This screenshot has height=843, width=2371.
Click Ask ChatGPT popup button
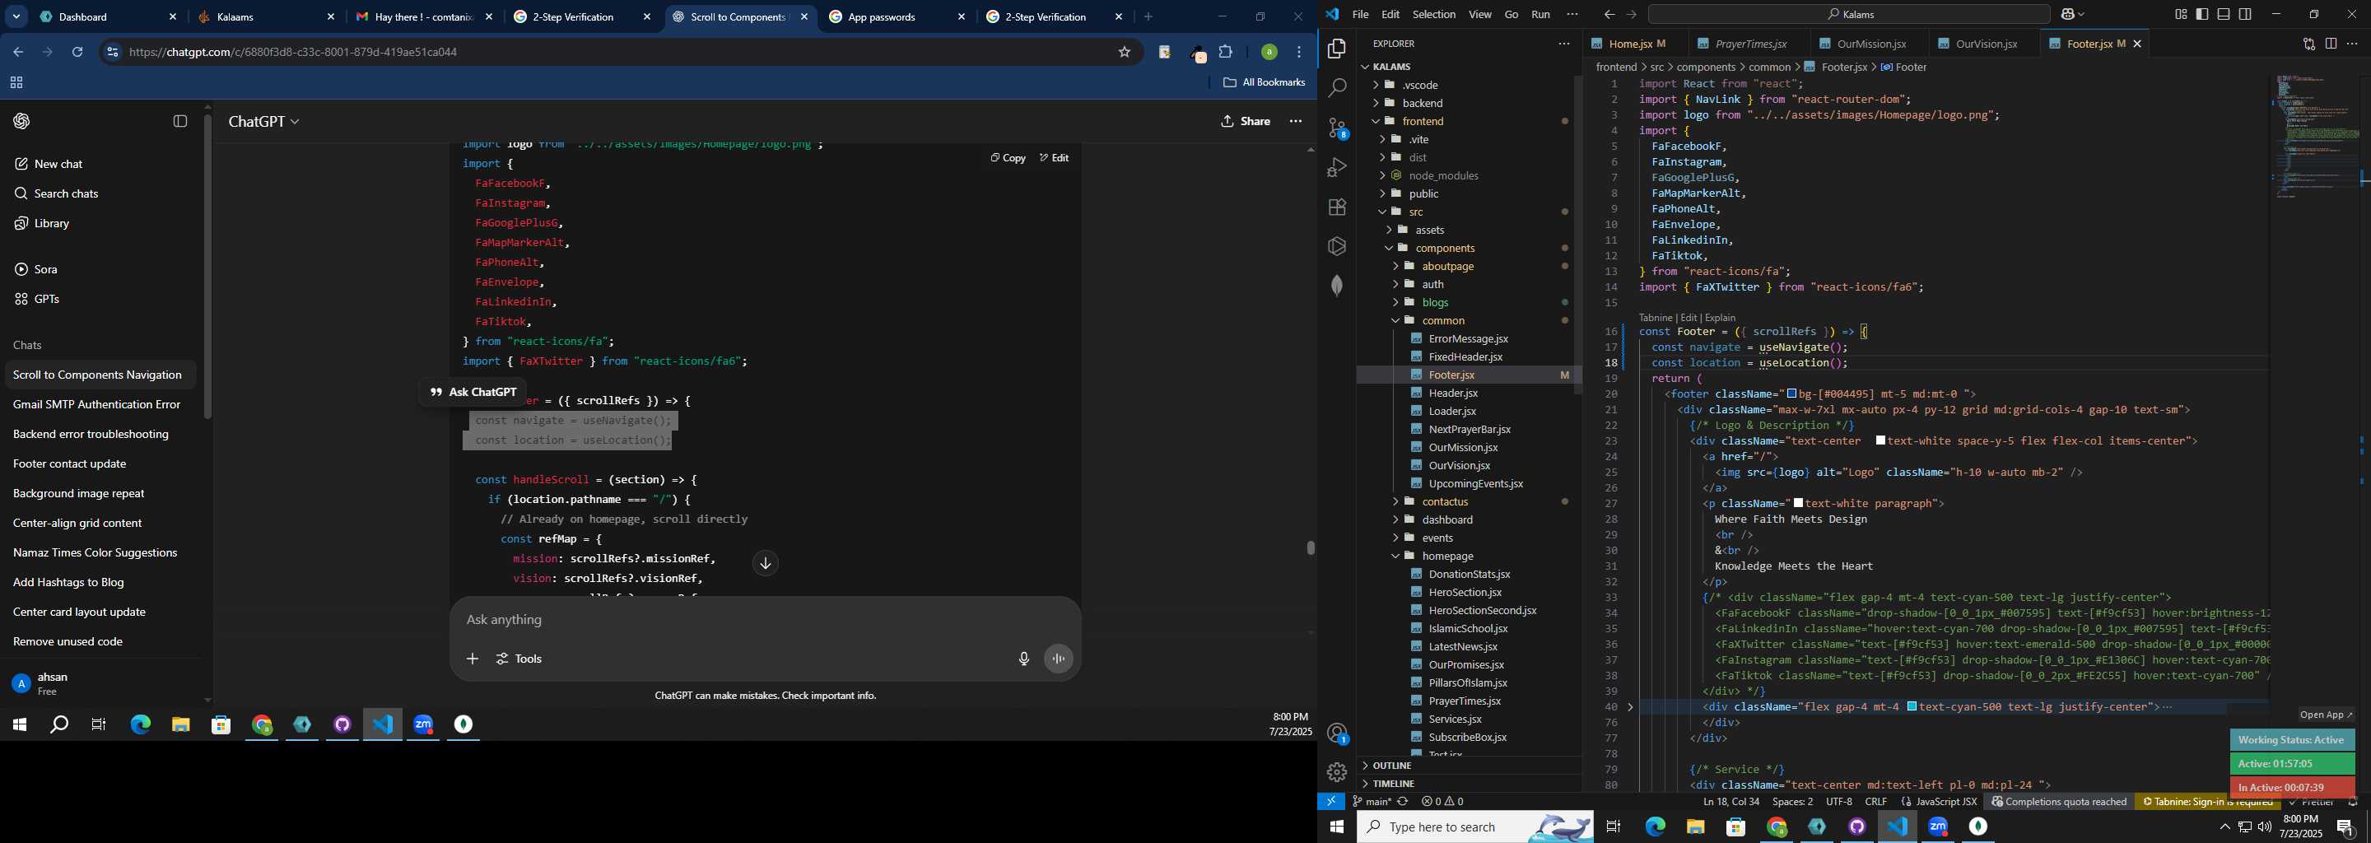473,392
